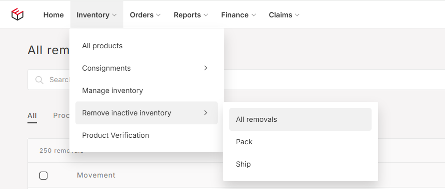Click the magnifying glass search icon

39,80
